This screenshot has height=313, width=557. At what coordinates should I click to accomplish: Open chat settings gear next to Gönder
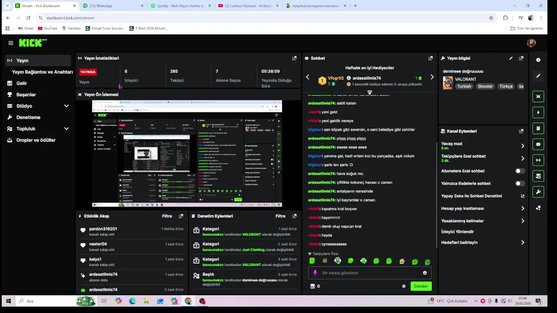coord(404,286)
